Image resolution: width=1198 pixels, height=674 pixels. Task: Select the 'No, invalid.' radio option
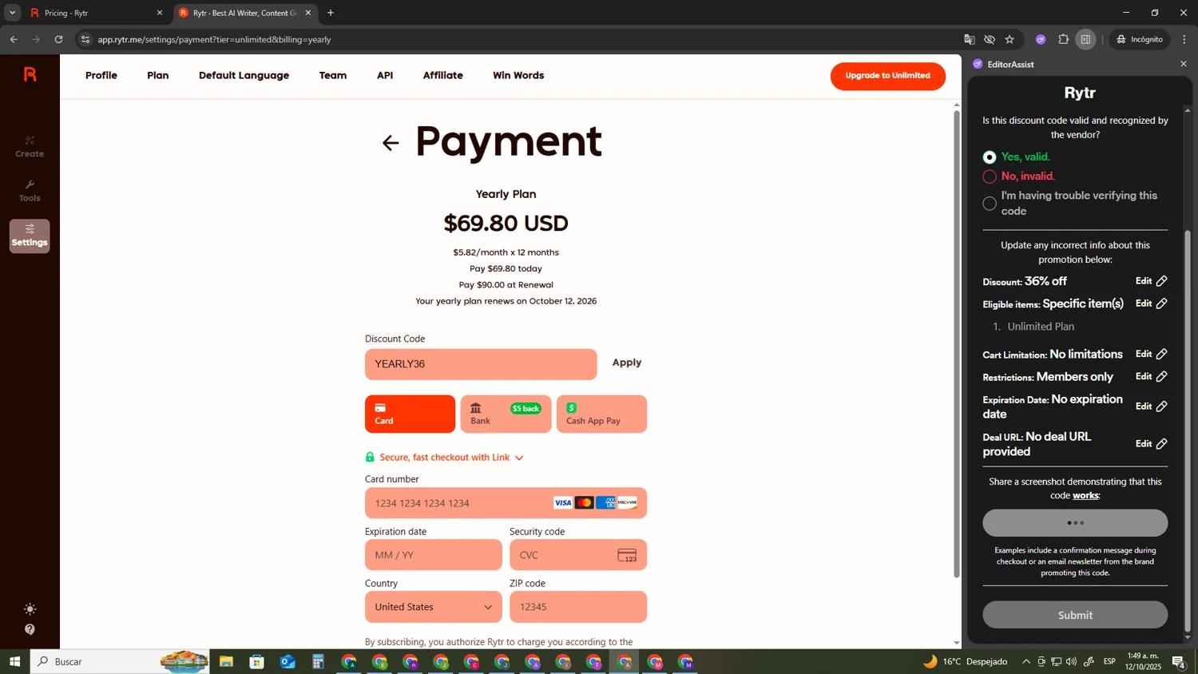(990, 176)
